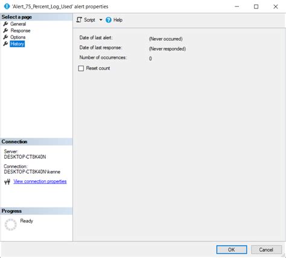
Task: Expand the Script dropdown arrow
Action: [101, 20]
